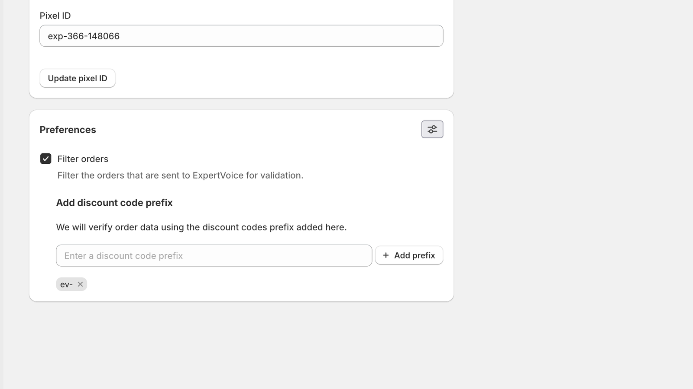Toggle the Filter orders checkbox
This screenshot has height=389, width=693.
pos(45,159)
